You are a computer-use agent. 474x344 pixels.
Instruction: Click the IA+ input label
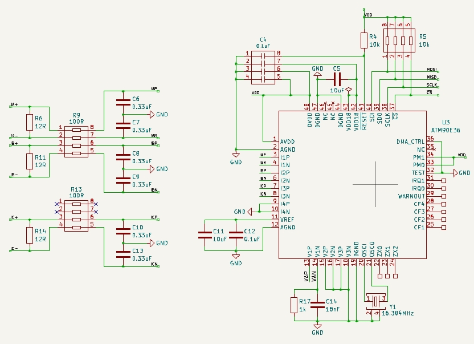14,104
